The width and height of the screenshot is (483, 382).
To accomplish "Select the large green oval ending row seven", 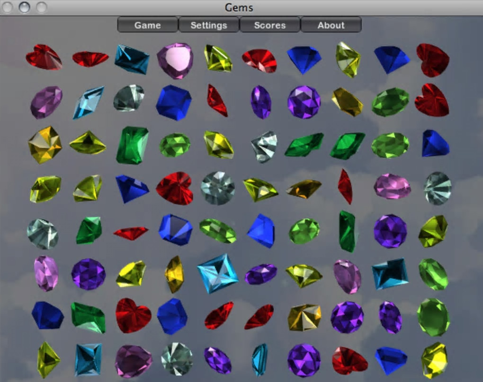I will tap(433, 317).
